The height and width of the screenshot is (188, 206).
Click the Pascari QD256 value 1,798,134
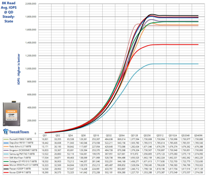(147, 169)
